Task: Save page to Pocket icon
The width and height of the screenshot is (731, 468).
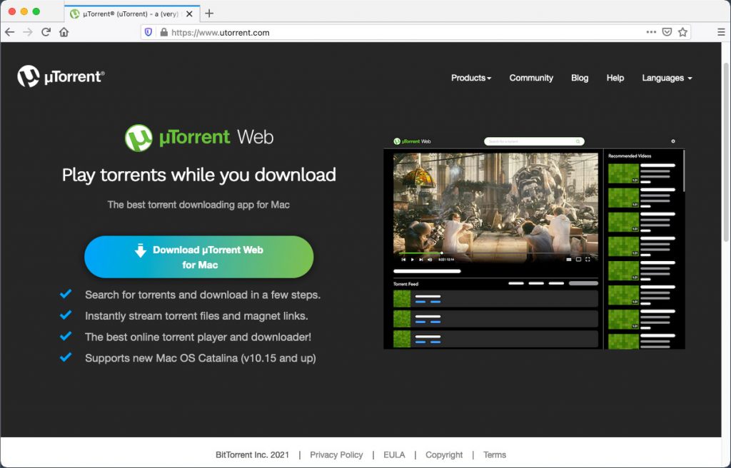Action: click(x=667, y=32)
